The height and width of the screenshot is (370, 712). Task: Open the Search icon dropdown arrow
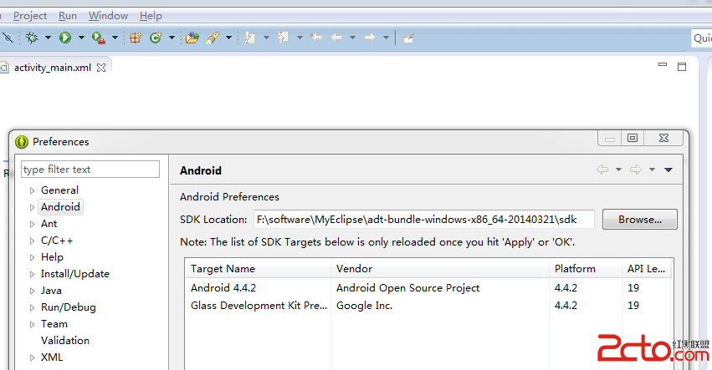point(229,38)
